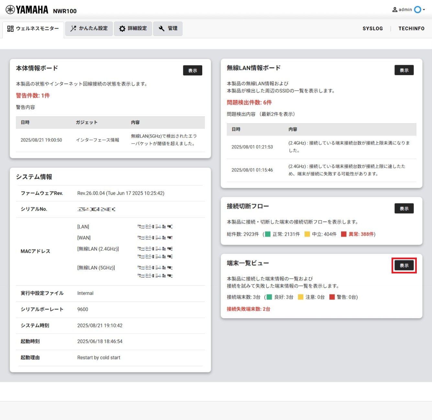Click the gear icon on 詳細設定 tab
The width and height of the screenshot is (432, 420).
point(122,28)
